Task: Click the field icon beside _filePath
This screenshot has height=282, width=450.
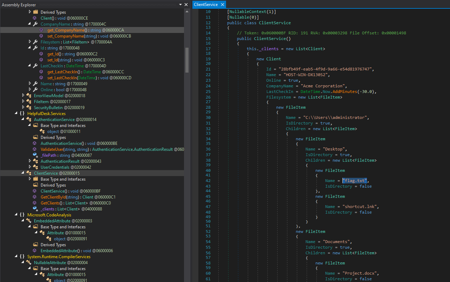Action: [35, 155]
